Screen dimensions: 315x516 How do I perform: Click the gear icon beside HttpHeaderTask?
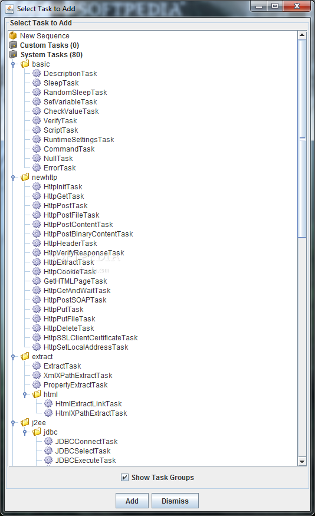(x=37, y=243)
